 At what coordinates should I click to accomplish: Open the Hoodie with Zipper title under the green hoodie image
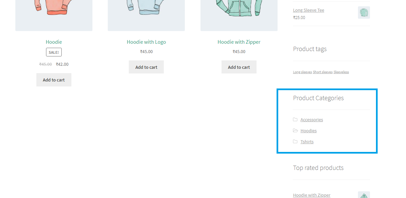239,42
